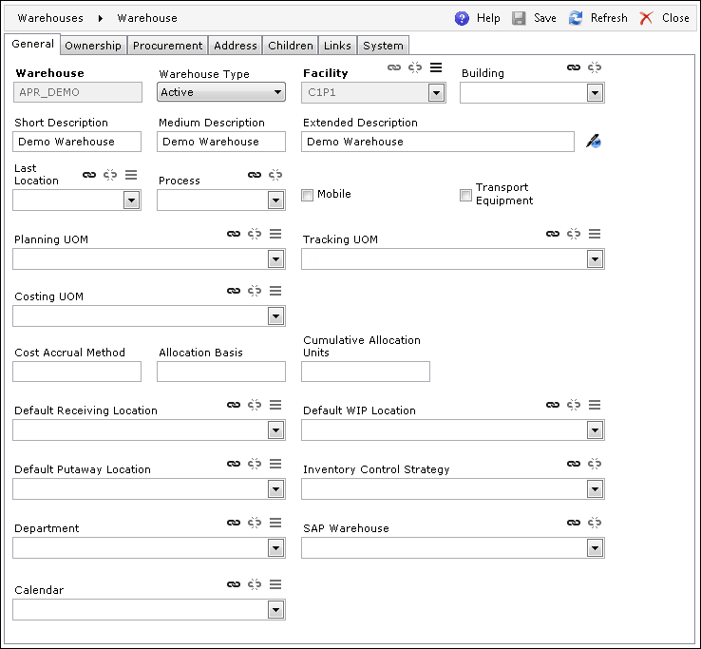
Task: Open the Tracking UOM list menu icon
Action: [x=595, y=234]
